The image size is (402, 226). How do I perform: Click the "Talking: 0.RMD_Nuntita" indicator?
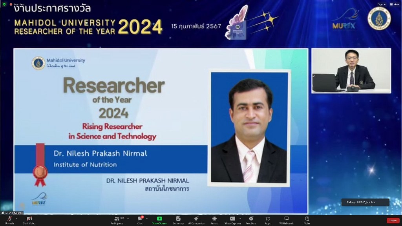tap(365, 202)
